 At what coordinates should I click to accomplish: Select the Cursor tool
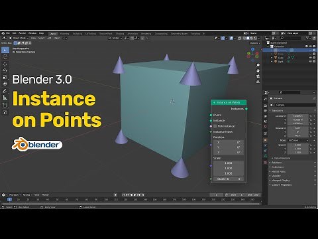(5, 57)
